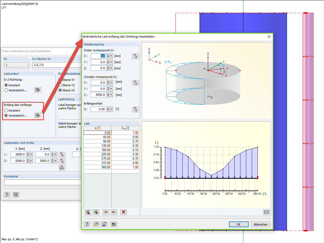Select Veränderlich under In Z-Richtung

pos(16,90)
